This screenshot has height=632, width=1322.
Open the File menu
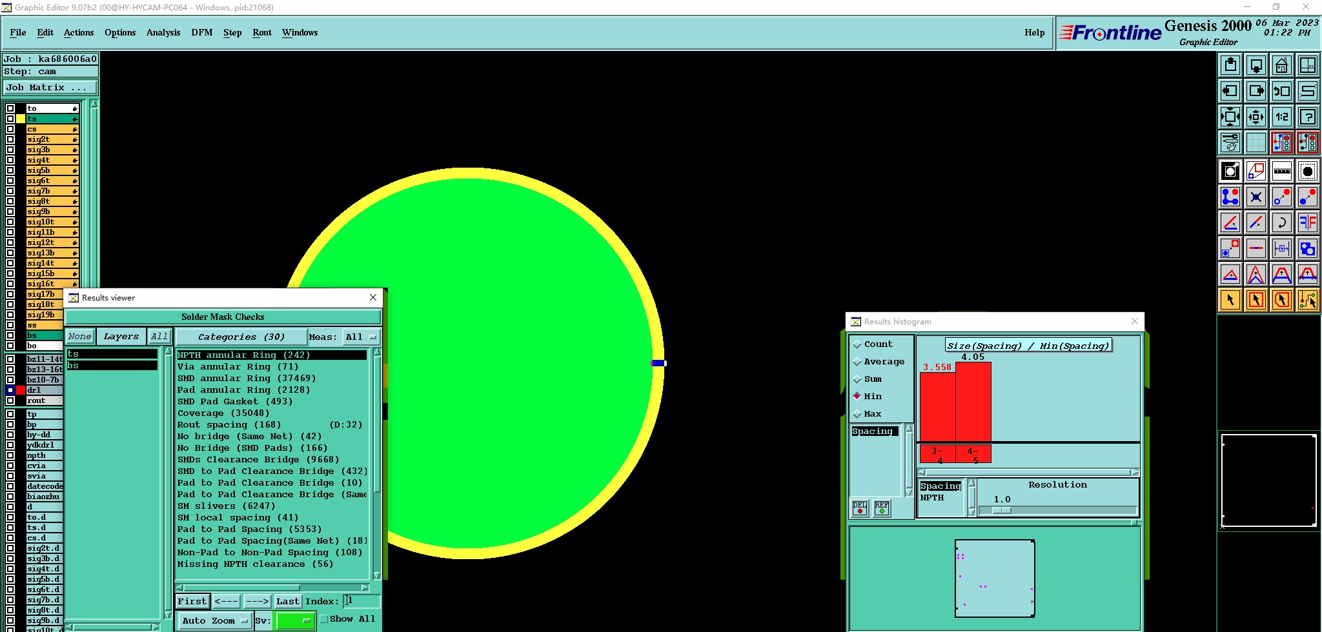[18, 32]
